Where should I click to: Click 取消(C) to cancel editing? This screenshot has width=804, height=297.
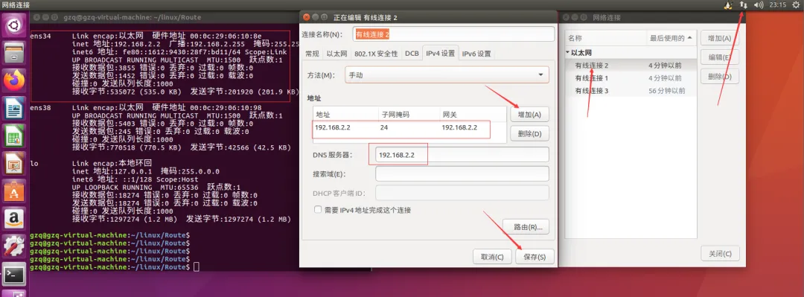point(492,257)
